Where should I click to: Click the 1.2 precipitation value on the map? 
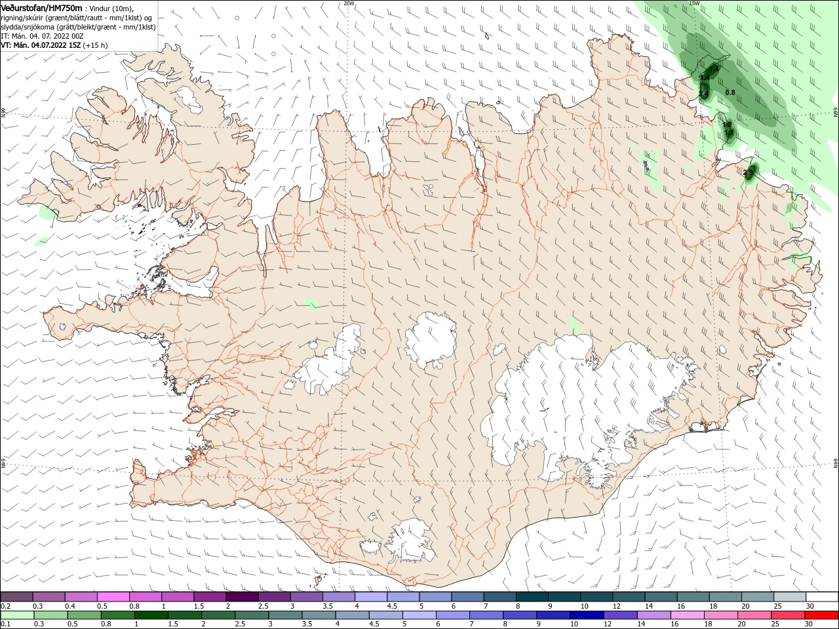(727, 124)
